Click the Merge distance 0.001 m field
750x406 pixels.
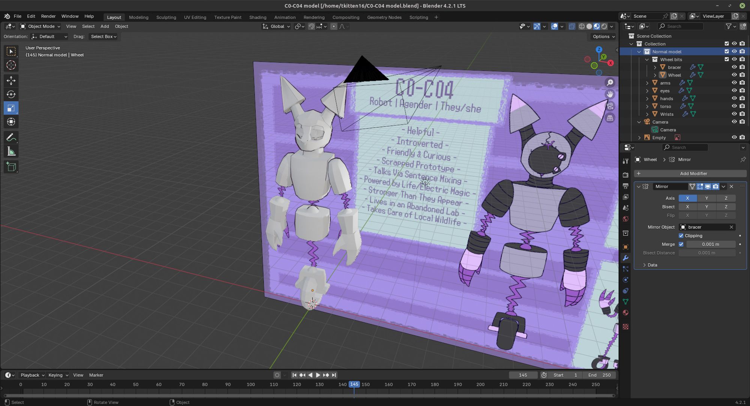click(x=711, y=244)
